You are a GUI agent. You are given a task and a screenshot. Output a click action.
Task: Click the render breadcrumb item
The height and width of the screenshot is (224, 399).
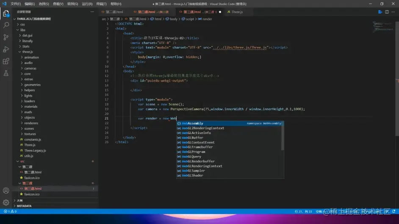205,19
